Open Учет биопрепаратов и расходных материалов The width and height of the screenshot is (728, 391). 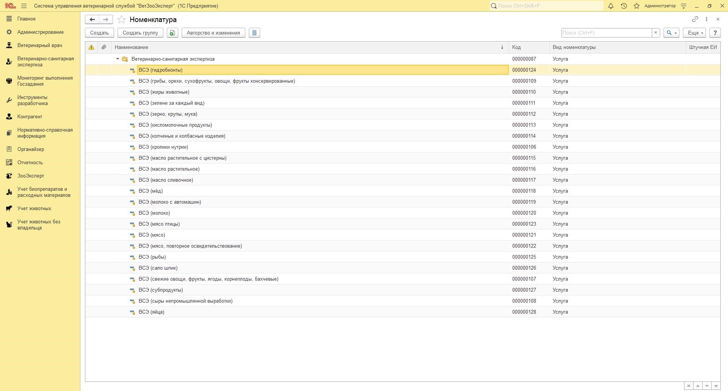tap(44, 192)
